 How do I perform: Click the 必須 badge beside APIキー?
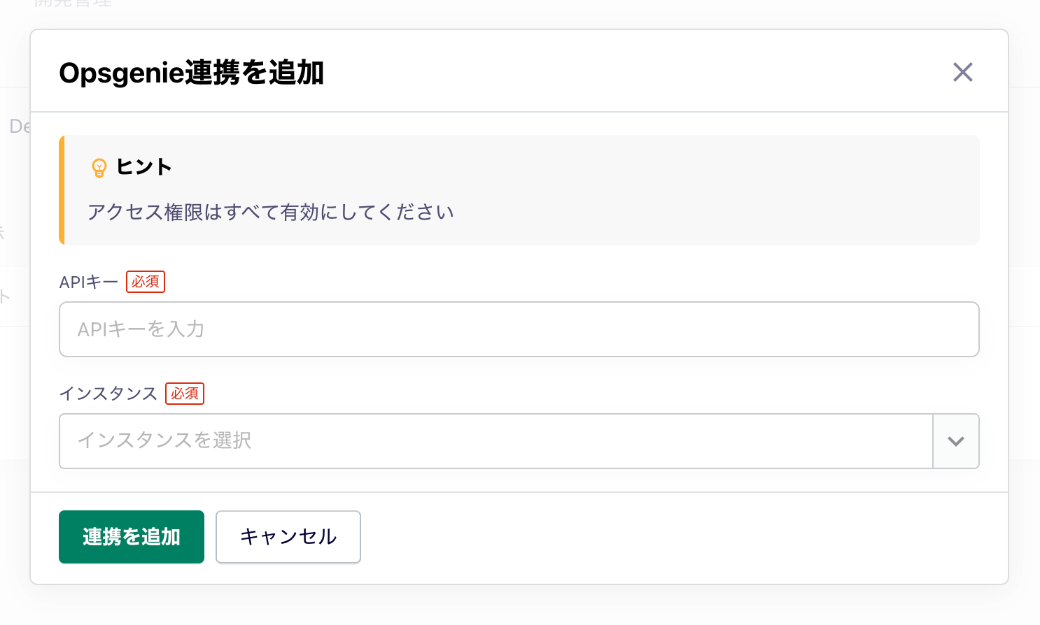point(146,282)
